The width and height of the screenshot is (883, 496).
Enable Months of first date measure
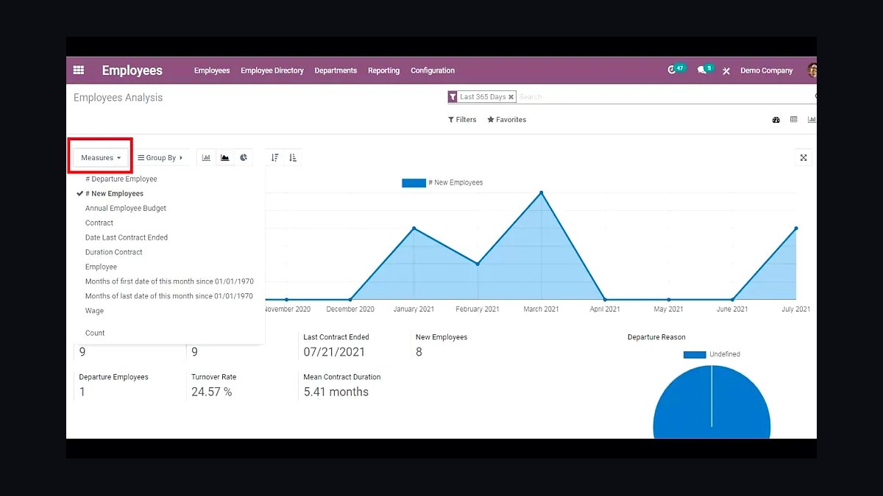pyautogui.click(x=168, y=282)
